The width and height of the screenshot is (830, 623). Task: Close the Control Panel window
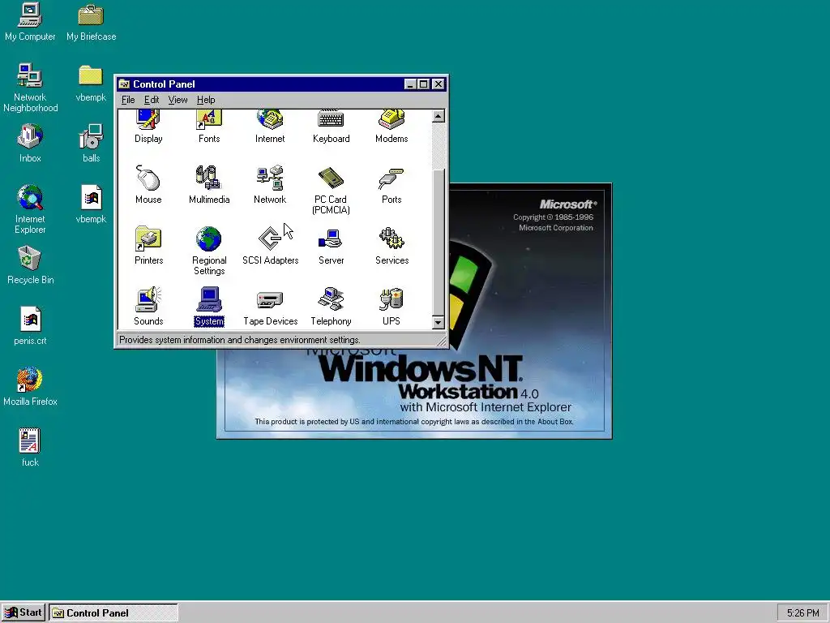tap(439, 84)
